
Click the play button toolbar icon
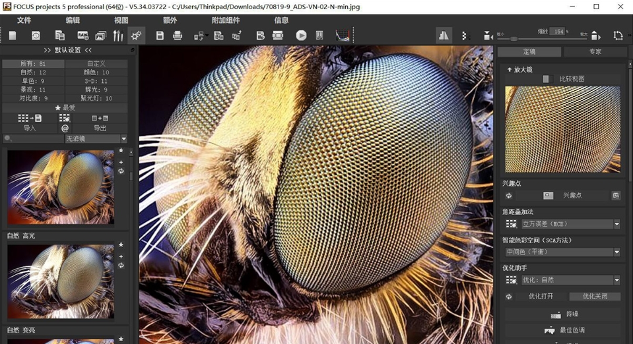tap(301, 36)
